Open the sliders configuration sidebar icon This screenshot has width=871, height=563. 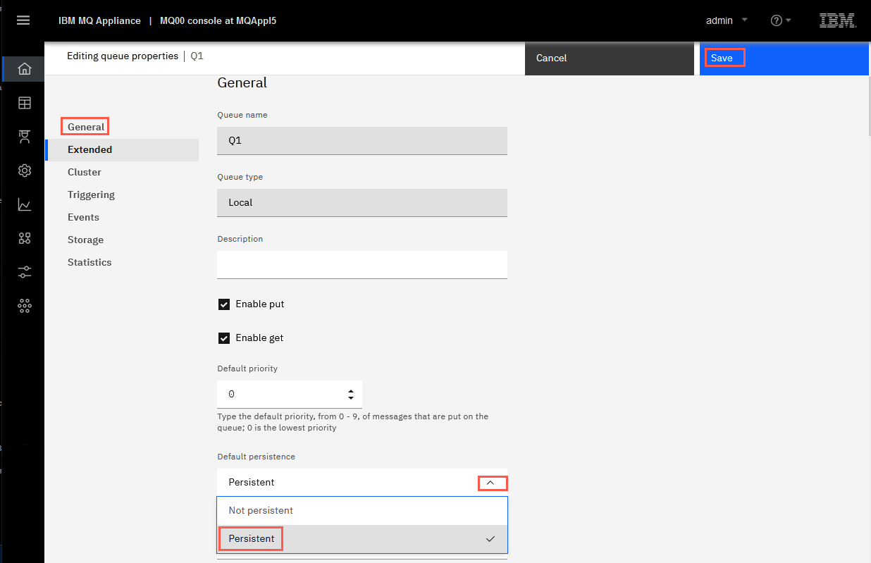(x=25, y=272)
